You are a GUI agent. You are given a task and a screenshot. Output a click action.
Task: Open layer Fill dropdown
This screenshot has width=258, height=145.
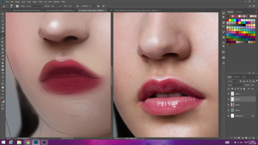[256, 89]
